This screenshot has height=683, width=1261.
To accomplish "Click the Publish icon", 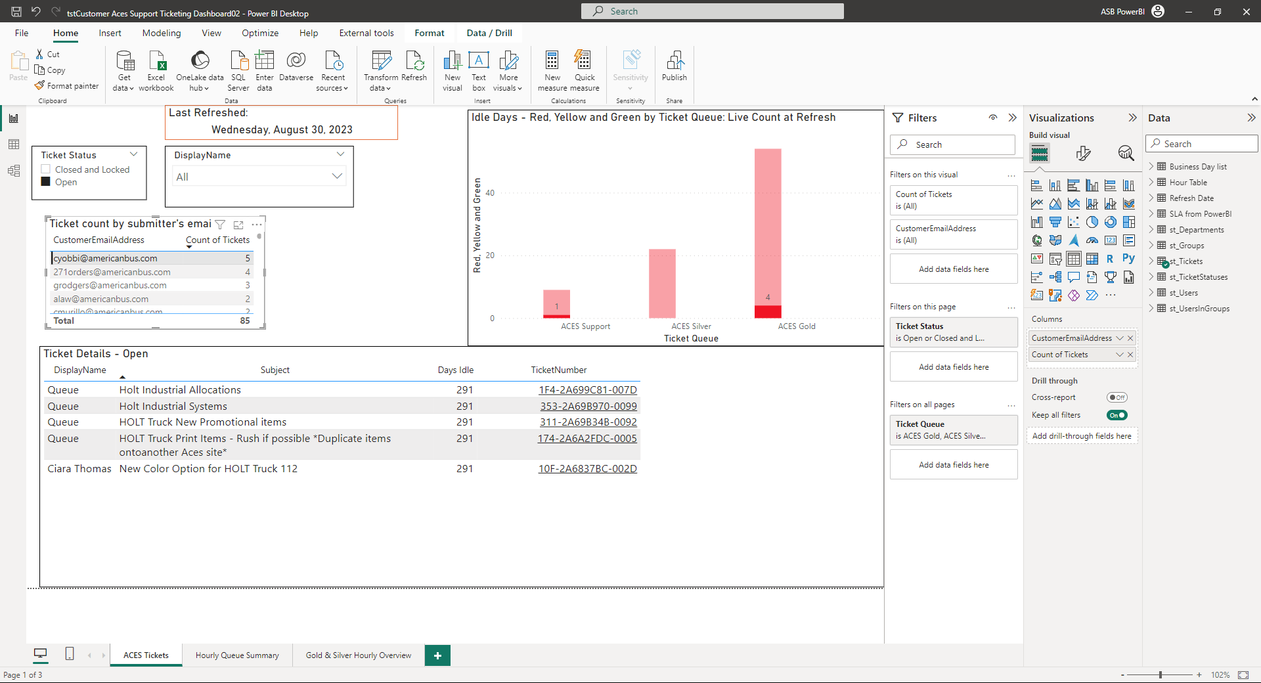I will [x=675, y=66].
